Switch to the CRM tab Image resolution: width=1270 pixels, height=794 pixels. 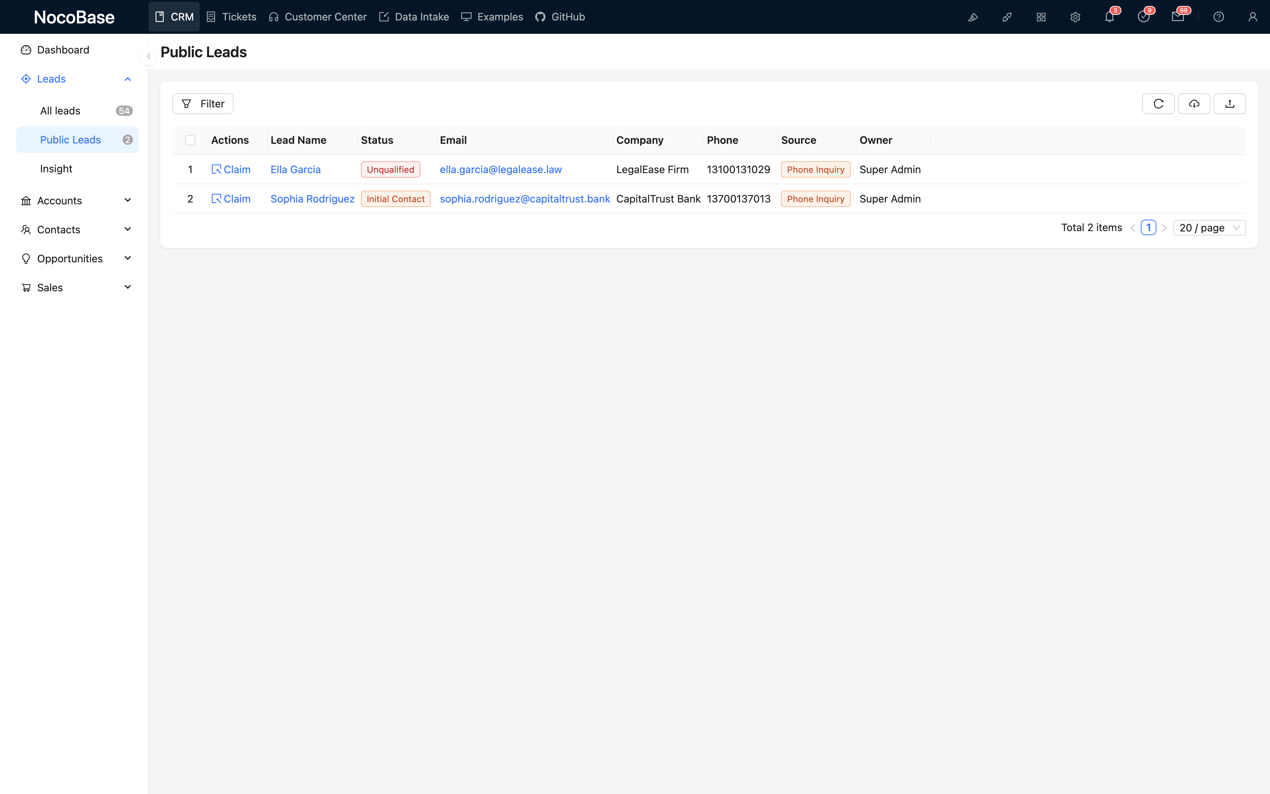[x=174, y=17]
